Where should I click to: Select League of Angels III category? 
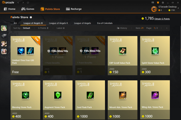33,23
